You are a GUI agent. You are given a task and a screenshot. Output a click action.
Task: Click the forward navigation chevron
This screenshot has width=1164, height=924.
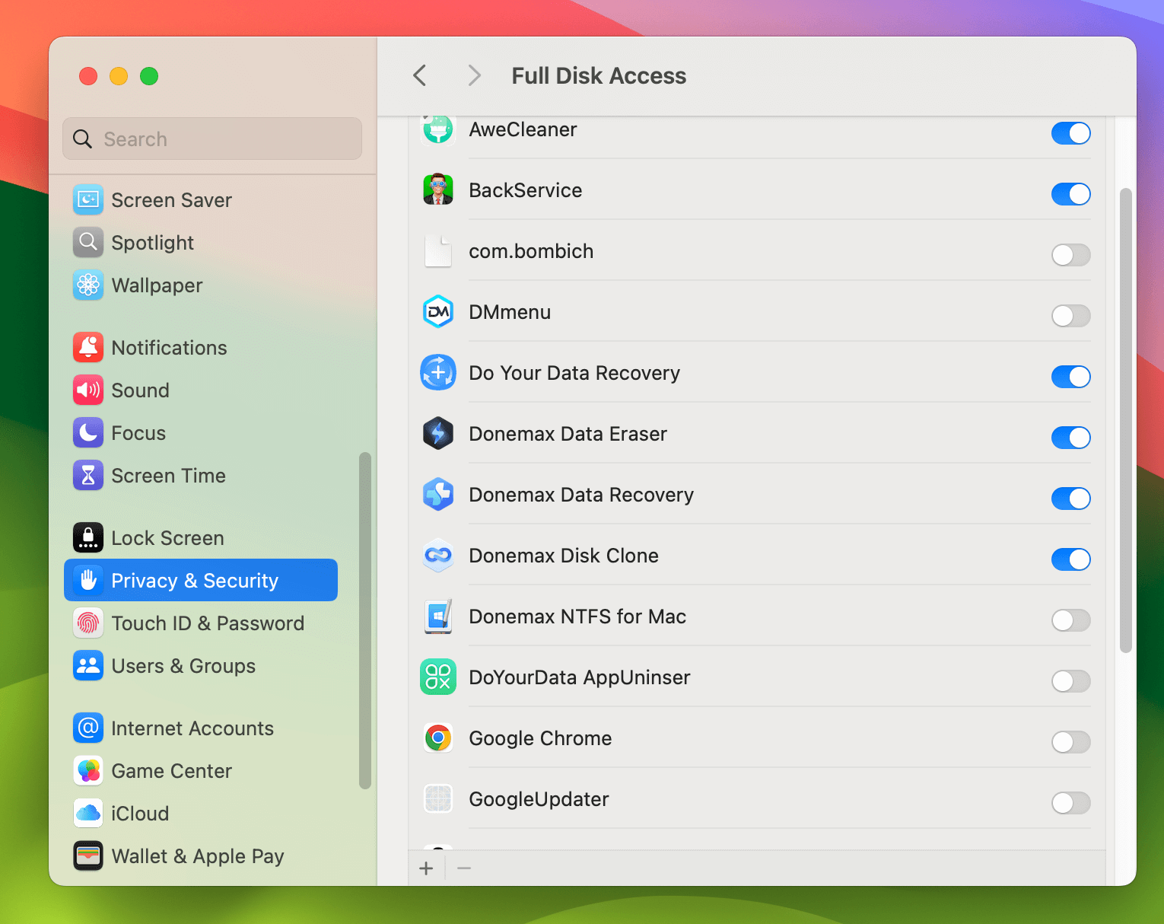point(474,75)
